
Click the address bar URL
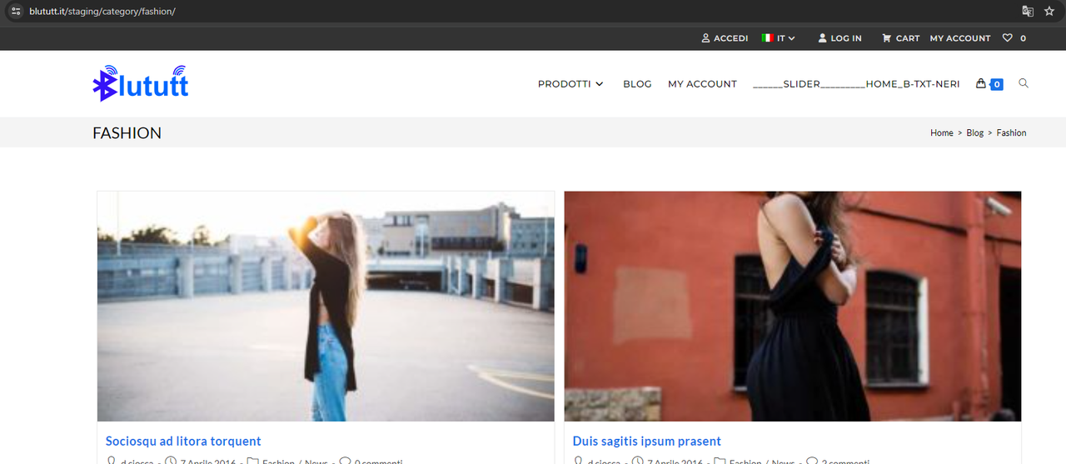point(102,12)
